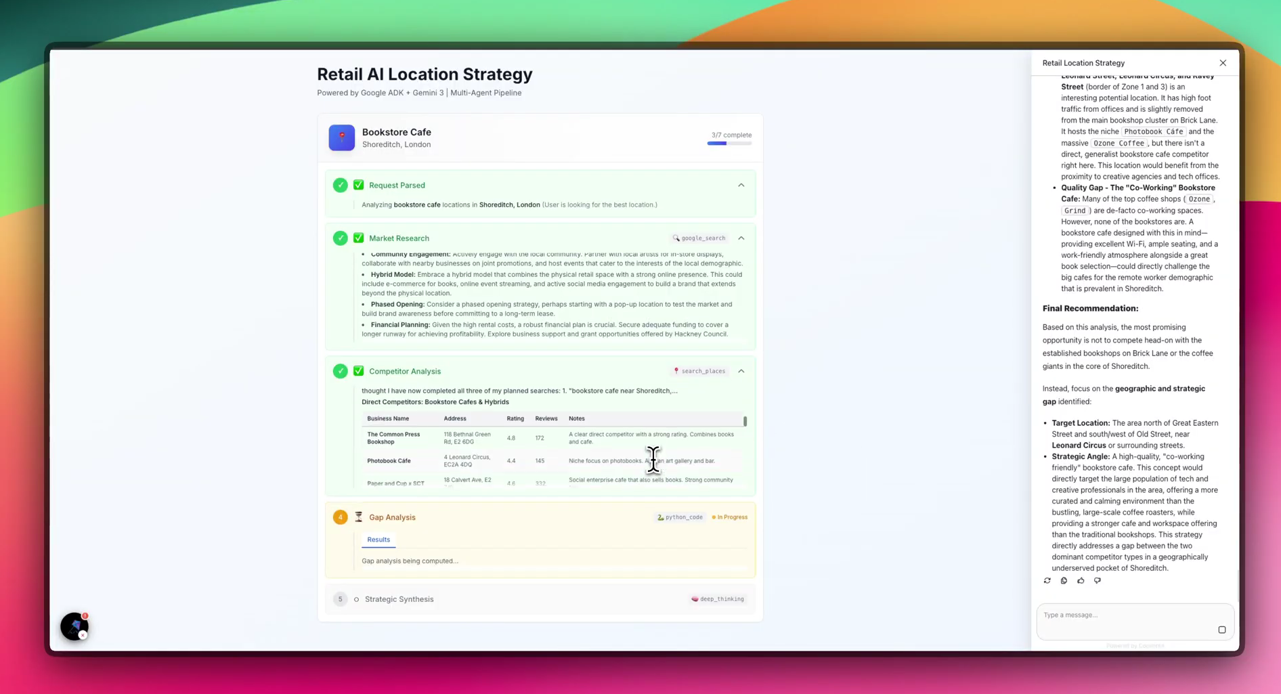Select the Results tab under Gap Analysis
Viewport: 1281px width, 694px height.
[378, 540]
